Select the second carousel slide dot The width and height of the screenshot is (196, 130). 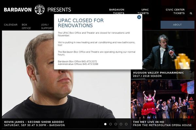coord(110,124)
